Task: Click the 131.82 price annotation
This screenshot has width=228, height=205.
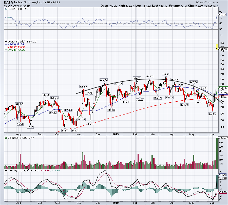Action: pos(104,80)
